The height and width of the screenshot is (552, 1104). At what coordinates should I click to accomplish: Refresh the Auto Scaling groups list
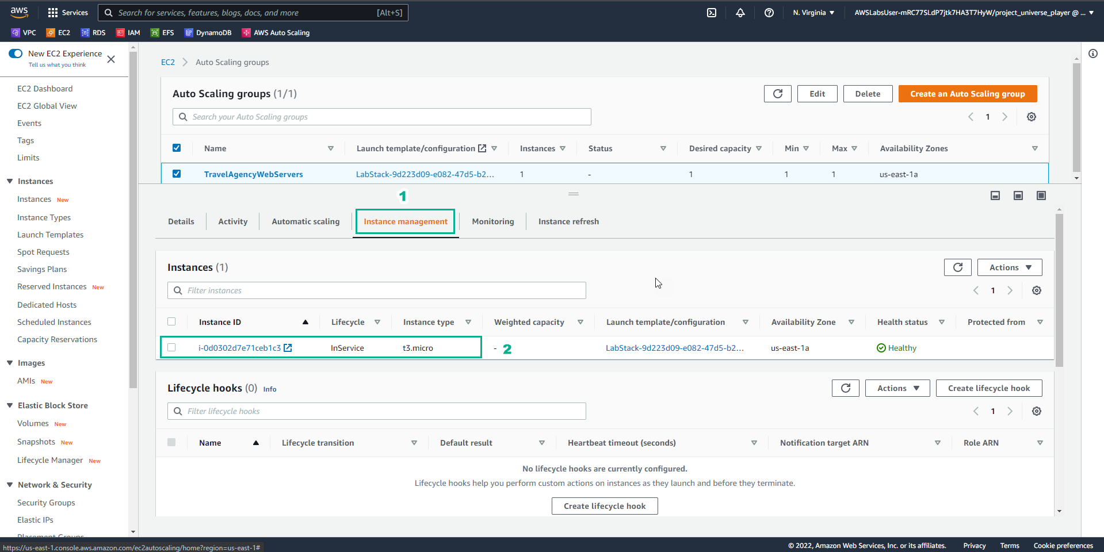click(x=778, y=94)
